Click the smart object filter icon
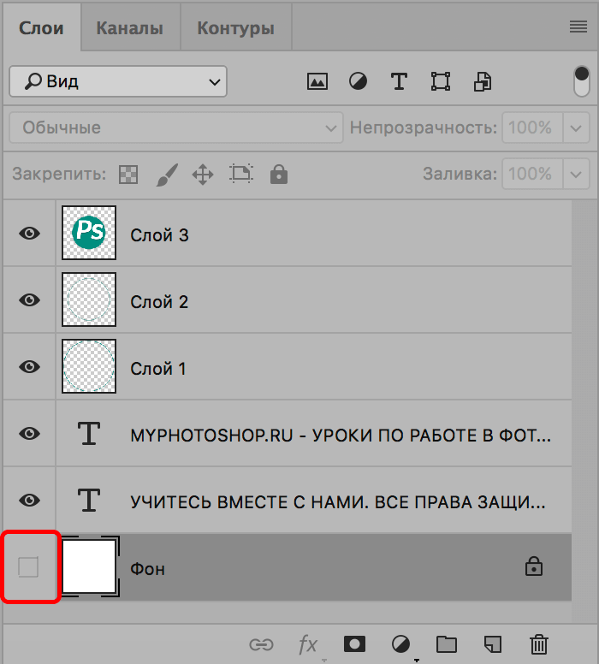 pos(483,82)
